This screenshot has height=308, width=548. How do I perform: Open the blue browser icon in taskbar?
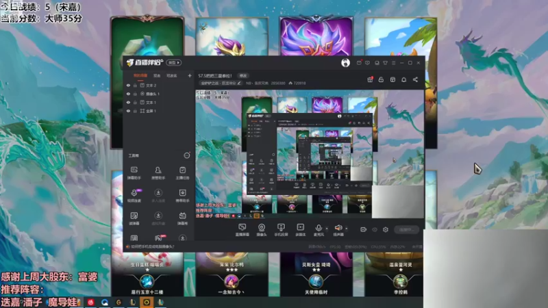click(x=105, y=302)
